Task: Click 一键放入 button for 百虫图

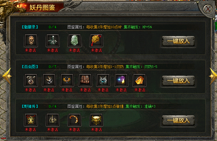Action: pyautogui.click(x=178, y=81)
